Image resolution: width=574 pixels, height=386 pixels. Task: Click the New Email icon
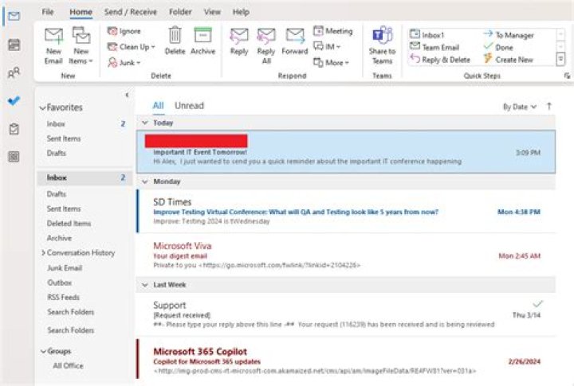53,37
